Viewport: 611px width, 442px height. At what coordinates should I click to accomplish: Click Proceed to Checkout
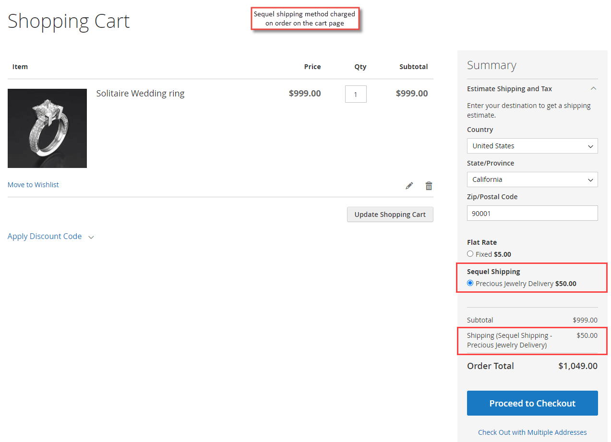coord(532,403)
